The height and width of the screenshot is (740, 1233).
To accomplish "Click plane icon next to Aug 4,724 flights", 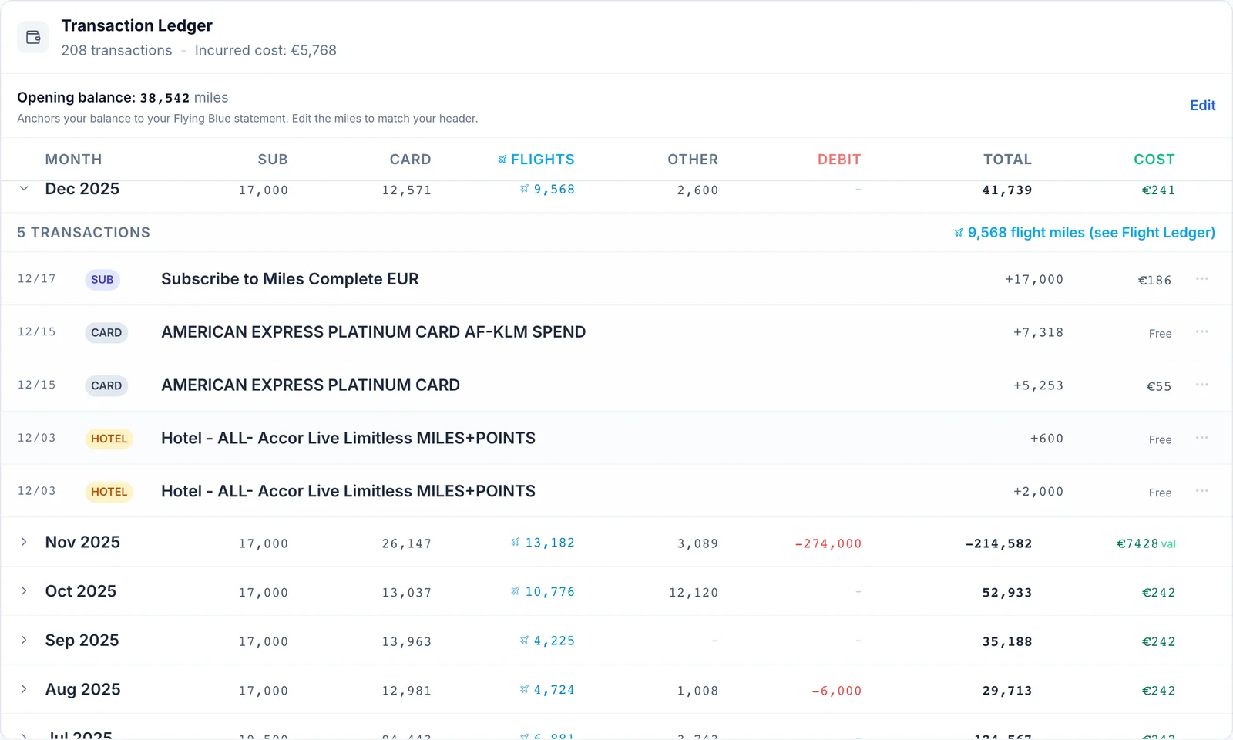I will click(524, 689).
